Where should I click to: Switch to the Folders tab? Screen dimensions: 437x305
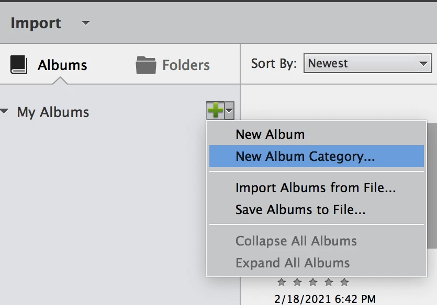pos(173,65)
